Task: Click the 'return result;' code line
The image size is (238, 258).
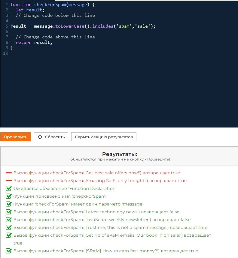Action: tap(34, 43)
